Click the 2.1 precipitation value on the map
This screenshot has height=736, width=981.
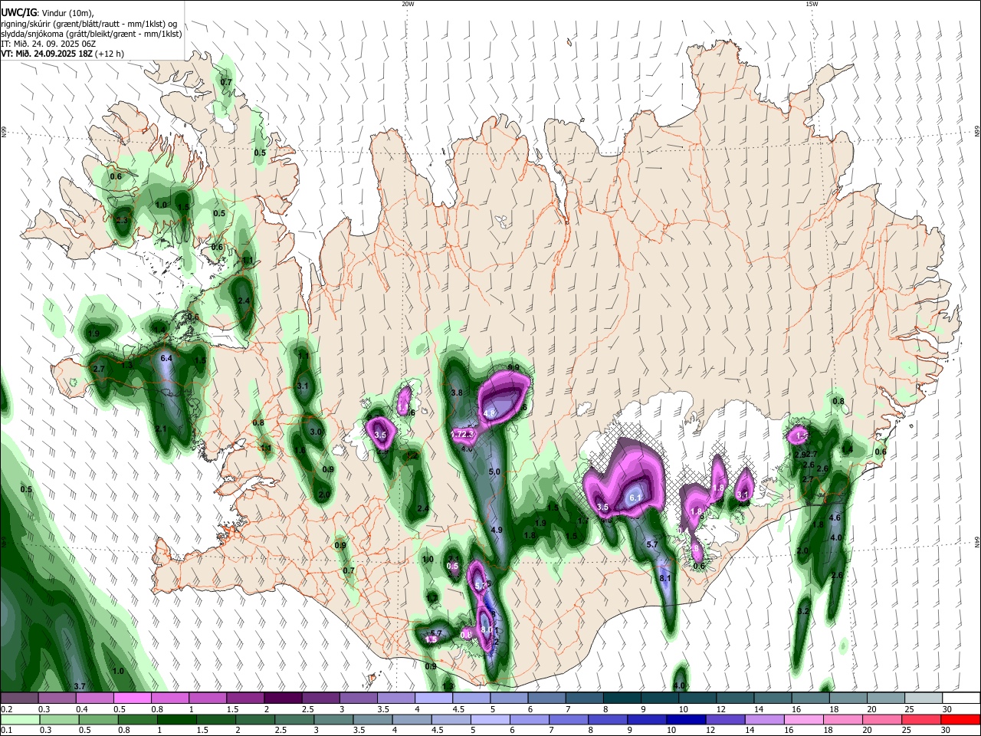coord(161,429)
